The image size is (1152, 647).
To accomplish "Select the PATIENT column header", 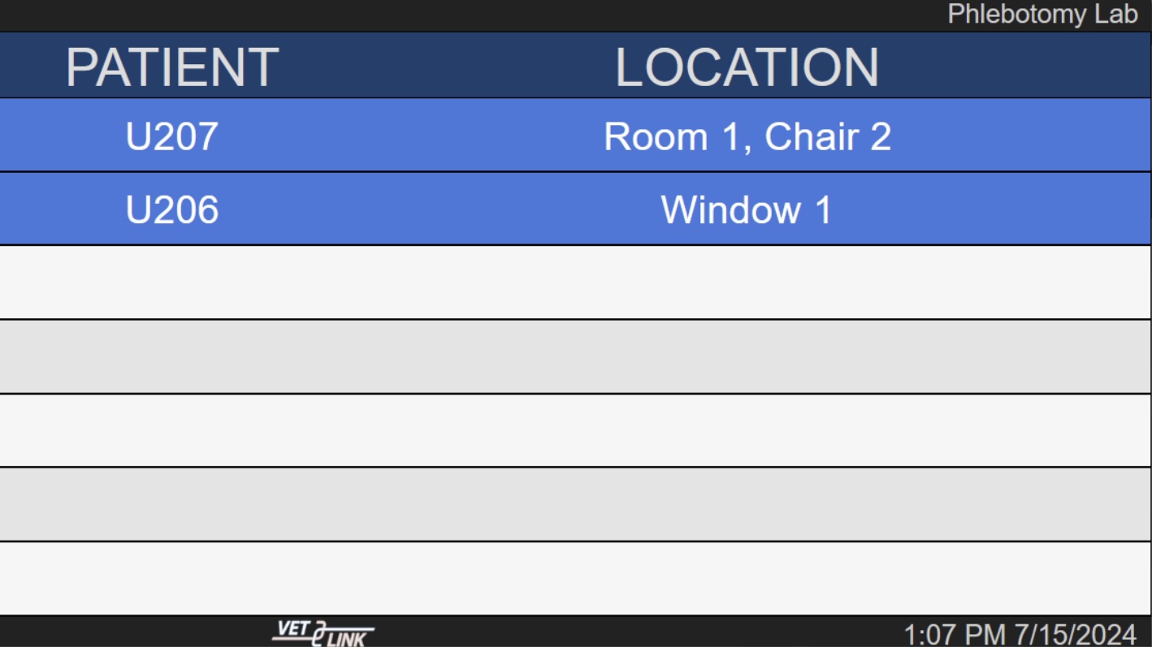I will (x=172, y=67).
